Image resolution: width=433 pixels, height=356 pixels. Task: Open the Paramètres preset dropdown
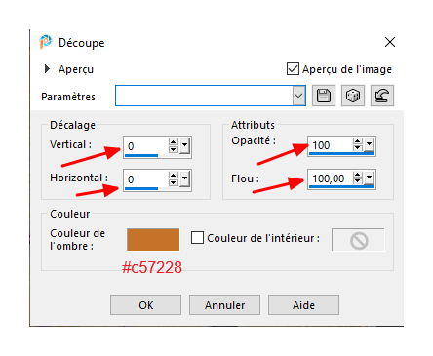click(x=298, y=96)
